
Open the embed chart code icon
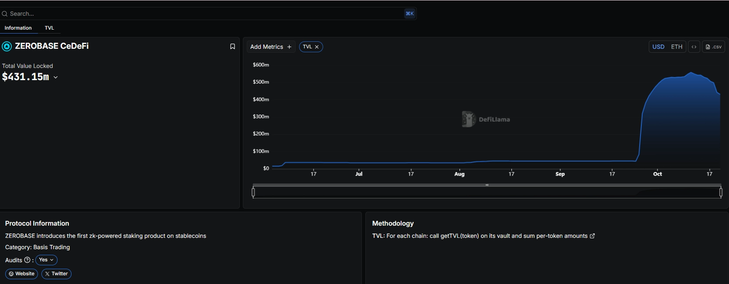tap(694, 47)
